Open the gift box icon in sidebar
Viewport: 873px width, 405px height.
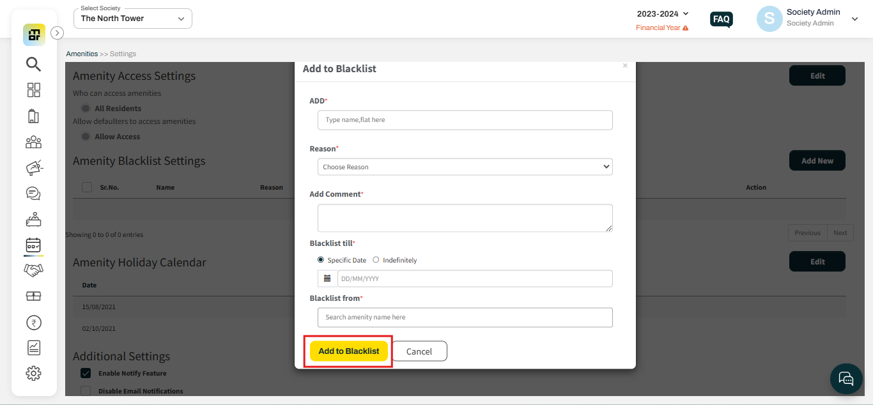point(33,296)
